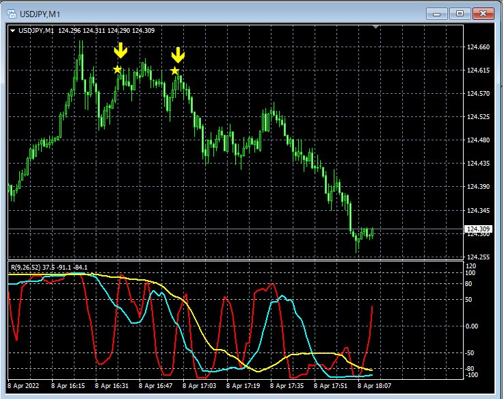Click the 124.435 price scale label
Screen dimensions: 504x399
coord(478,163)
